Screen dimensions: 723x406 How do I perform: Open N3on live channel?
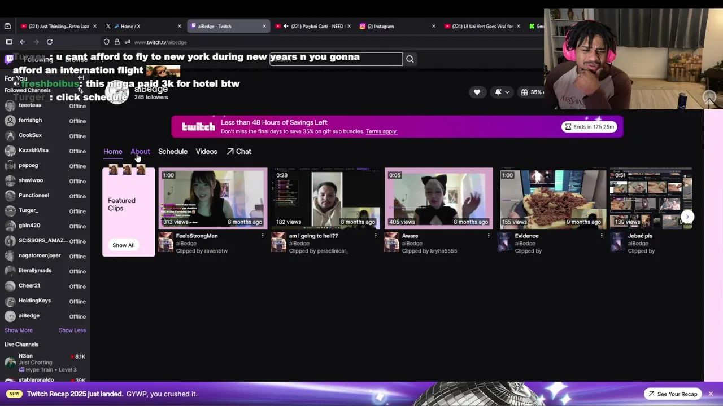pyautogui.click(x=45, y=363)
